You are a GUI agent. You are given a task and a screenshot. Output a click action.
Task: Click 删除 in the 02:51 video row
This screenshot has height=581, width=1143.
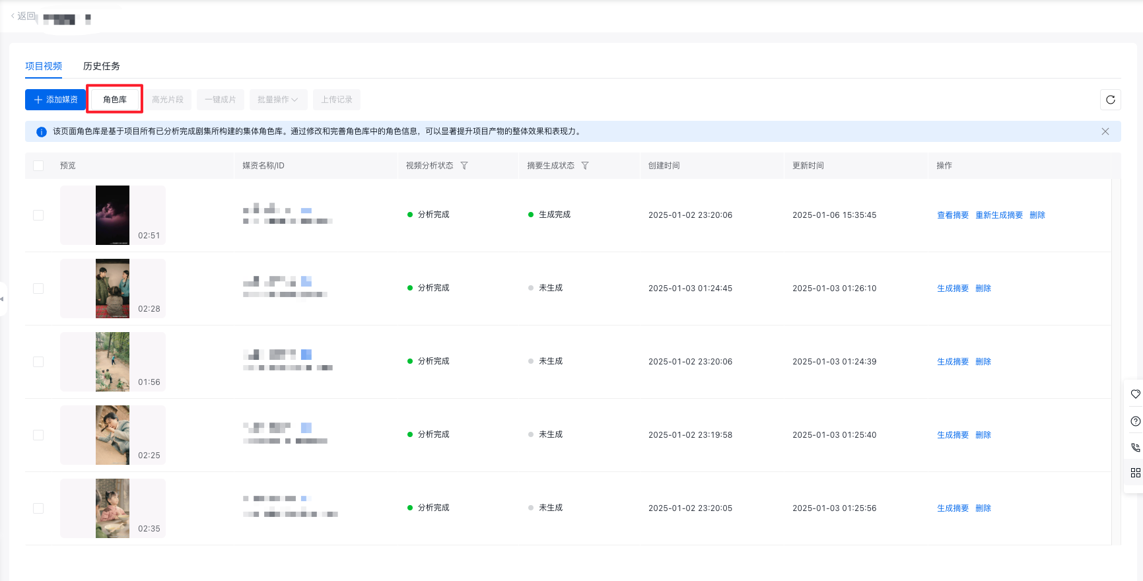(1037, 215)
